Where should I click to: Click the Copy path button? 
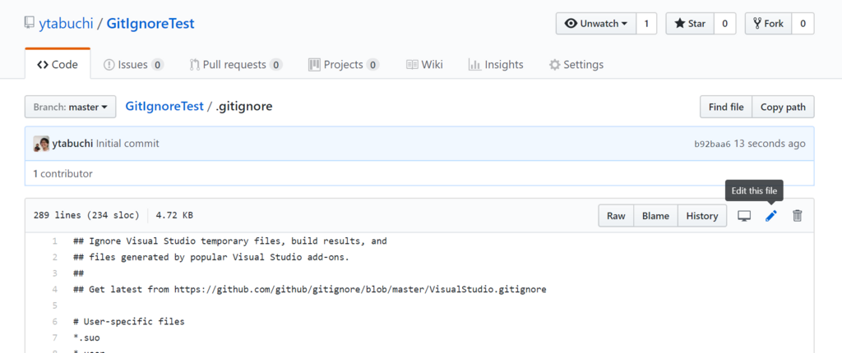pos(783,107)
